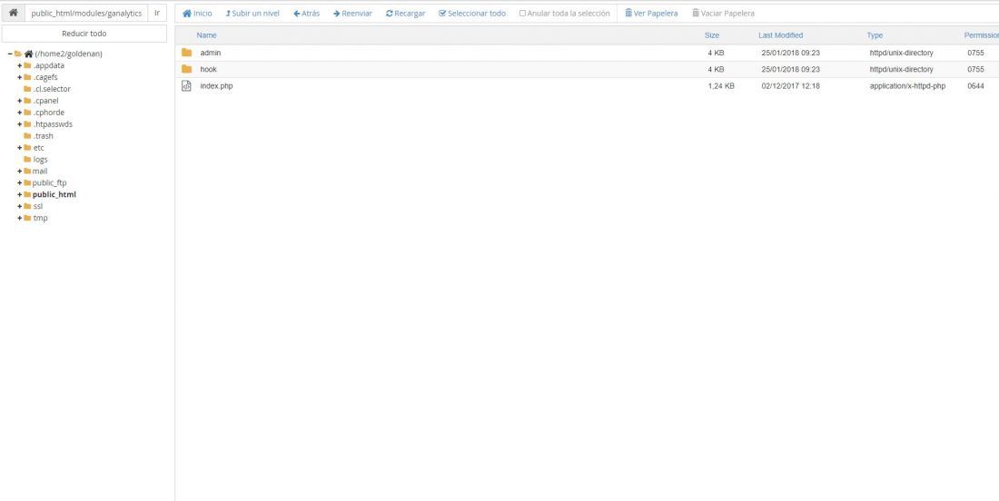The image size is (999, 501).
Task: Go forward with Reenviar
Action: pyautogui.click(x=353, y=14)
